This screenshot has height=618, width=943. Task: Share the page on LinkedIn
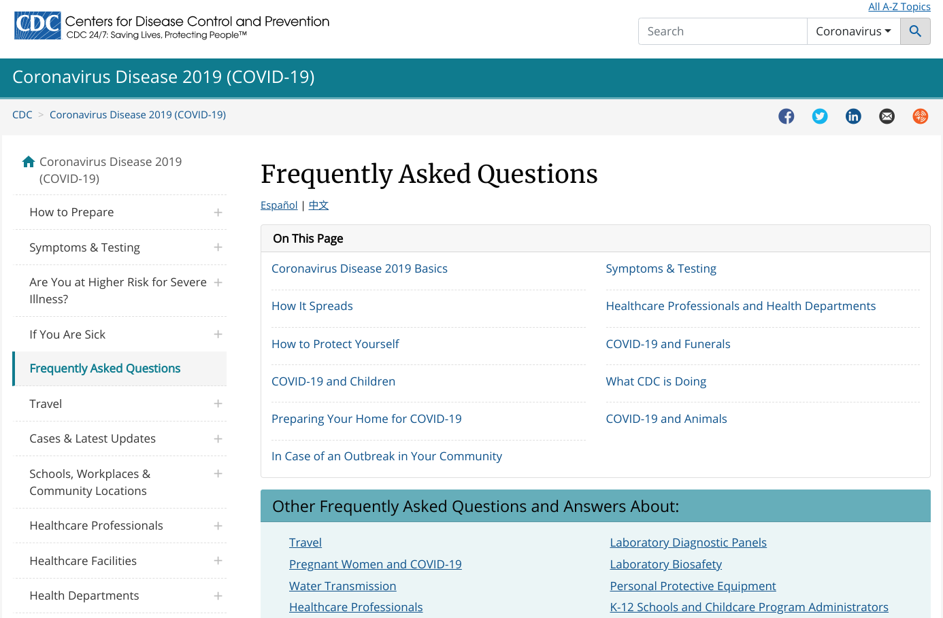click(x=853, y=116)
